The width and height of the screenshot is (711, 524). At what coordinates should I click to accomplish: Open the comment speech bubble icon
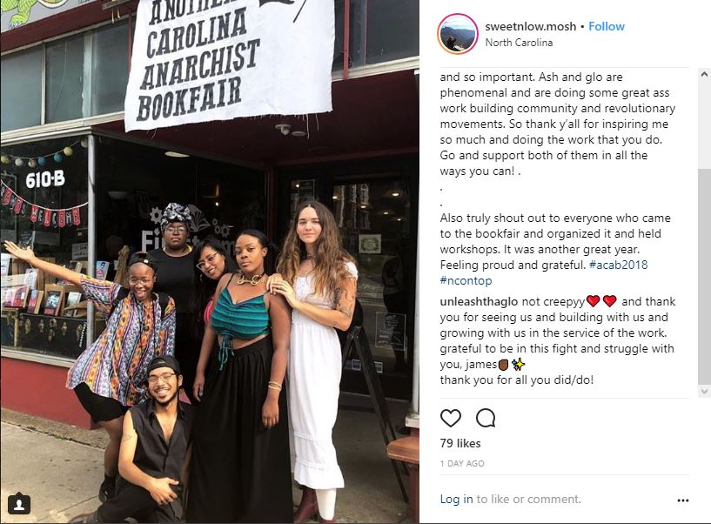click(x=486, y=418)
